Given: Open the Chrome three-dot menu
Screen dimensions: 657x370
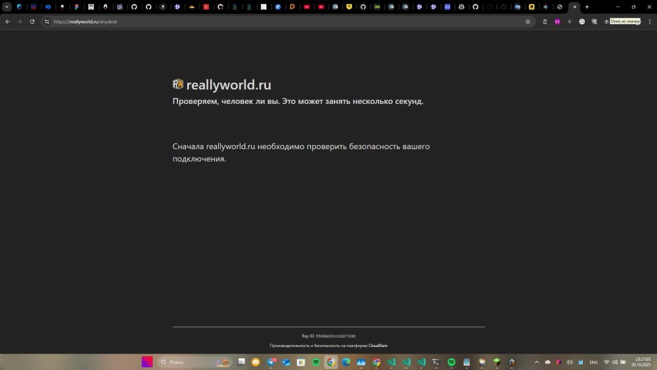Looking at the screenshot, I should [x=650, y=22].
